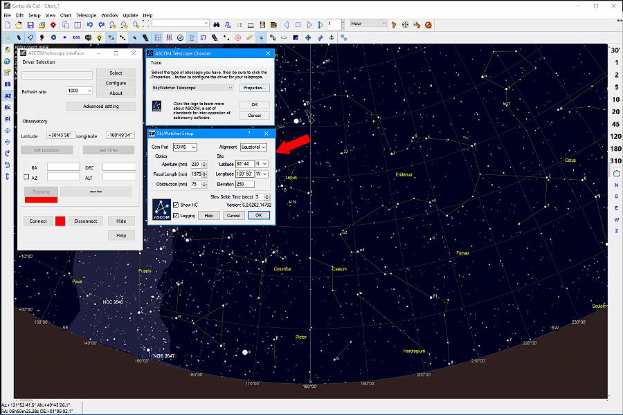Redo the last chart change
This screenshot has width=623, height=415.
point(101,25)
